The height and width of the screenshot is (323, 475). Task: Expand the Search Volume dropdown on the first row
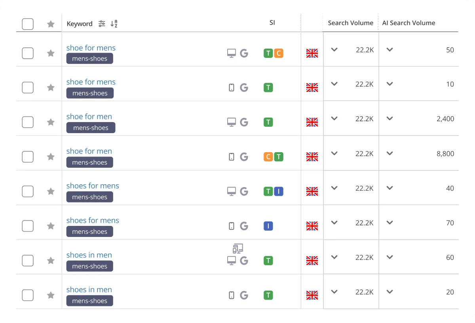334,50
